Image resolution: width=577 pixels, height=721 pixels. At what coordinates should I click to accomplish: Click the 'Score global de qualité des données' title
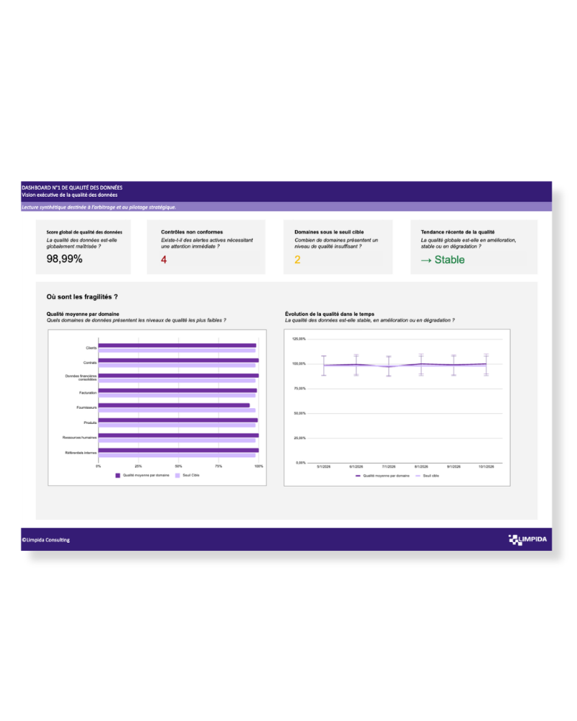point(84,232)
